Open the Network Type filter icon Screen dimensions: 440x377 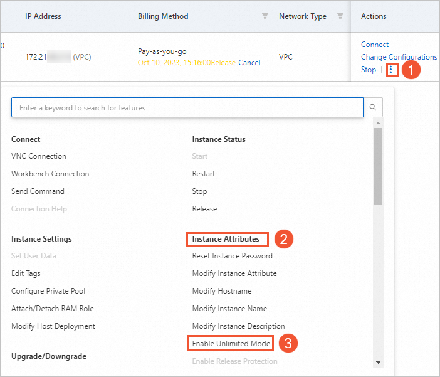pos(340,16)
